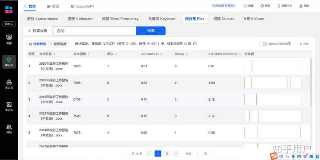
Task: Click the info icon after 检索结果共12条
Action: [195, 43]
